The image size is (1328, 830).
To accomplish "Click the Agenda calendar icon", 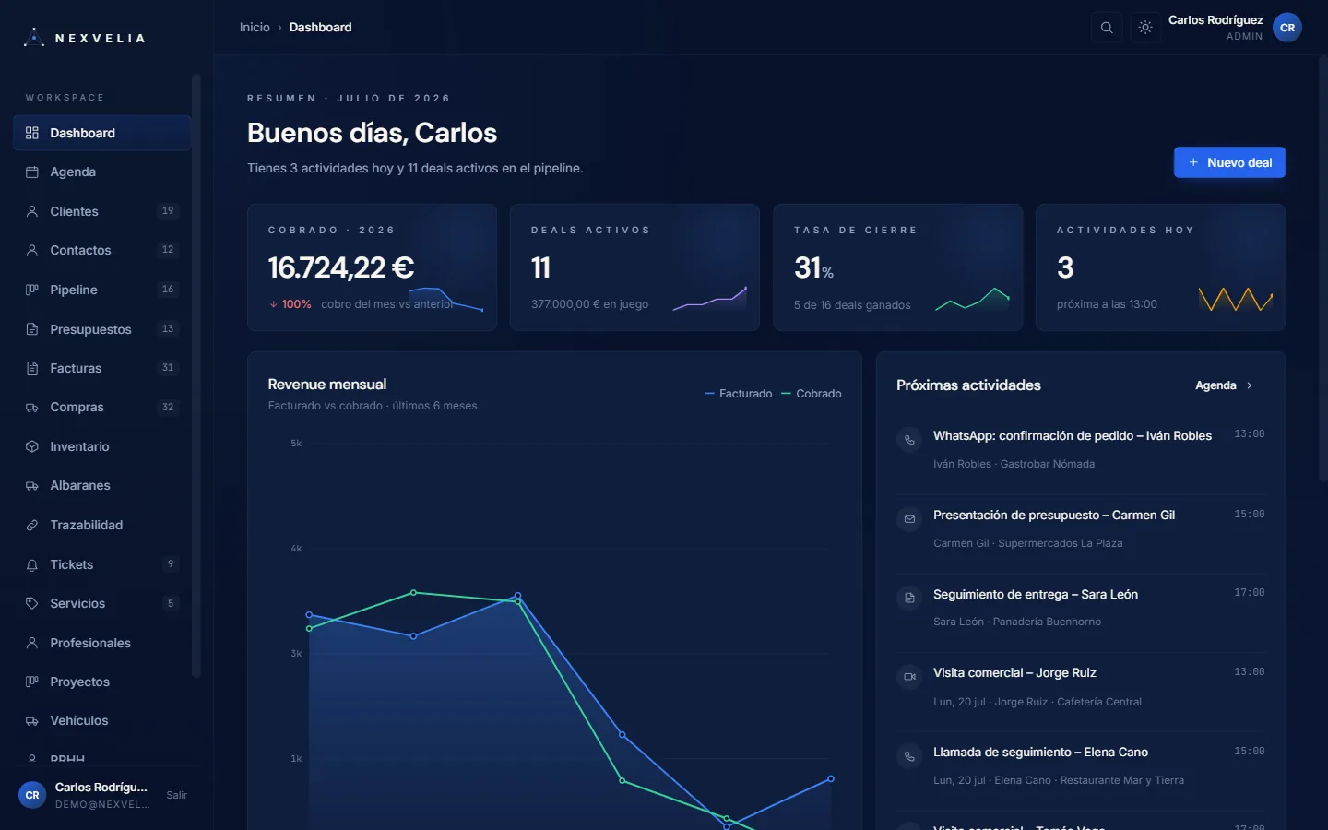I will coord(32,172).
